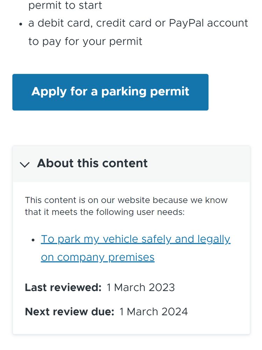Click the bullet point before the user need link
This screenshot has height=350, width=262.
pos(33,239)
